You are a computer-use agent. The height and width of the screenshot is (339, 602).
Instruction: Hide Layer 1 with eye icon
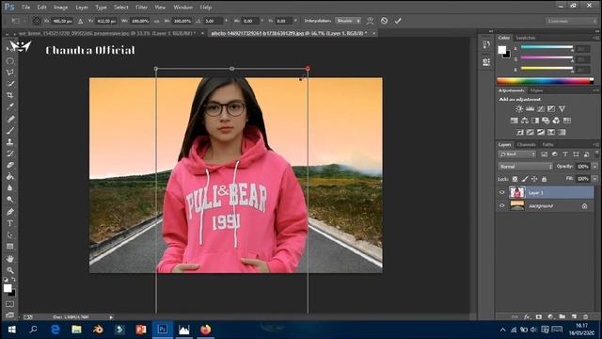[x=501, y=192]
